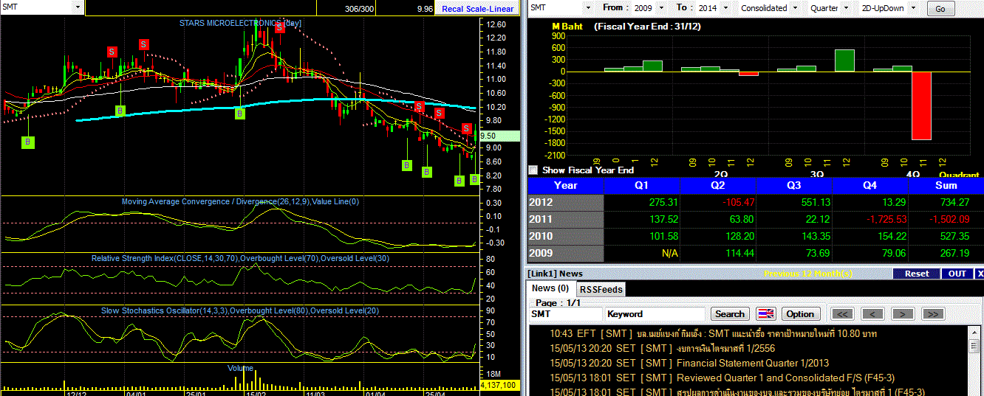The image size is (984, 396).
Task: Open the Quarter period dropdown
Action: pyautogui.click(x=845, y=8)
